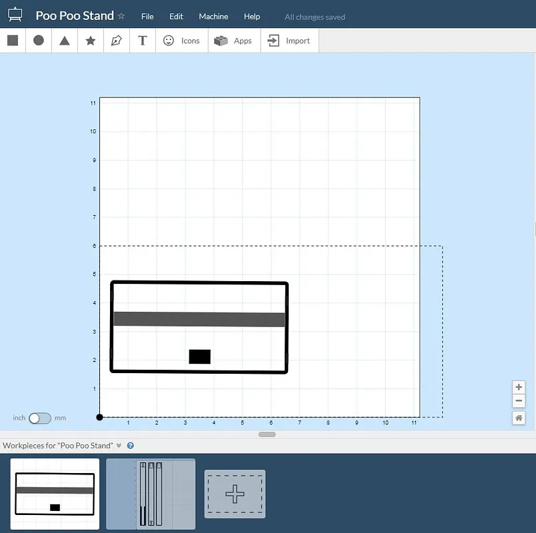Zoom in with the plus button
This screenshot has height=533, width=536.
point(519,388)
